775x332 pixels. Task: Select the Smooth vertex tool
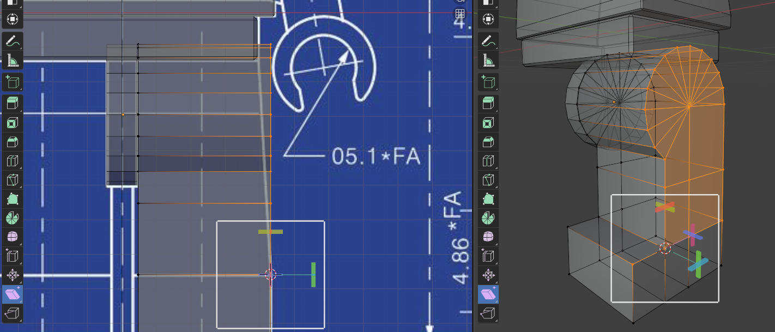tap(12, 237)
